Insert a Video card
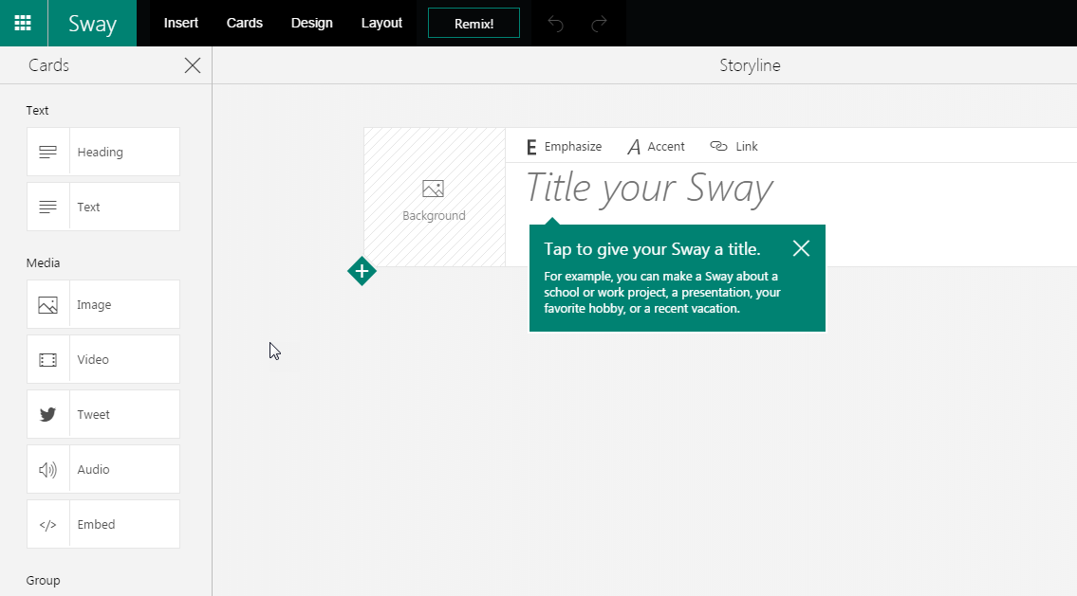 [48, 359]
